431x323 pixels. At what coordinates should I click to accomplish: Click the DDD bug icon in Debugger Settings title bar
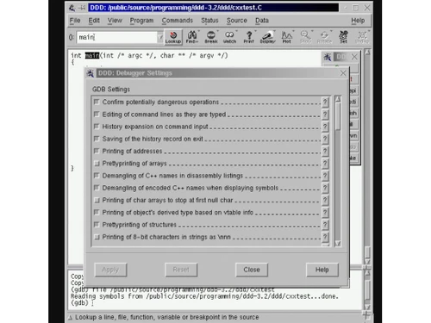point(91,73)
